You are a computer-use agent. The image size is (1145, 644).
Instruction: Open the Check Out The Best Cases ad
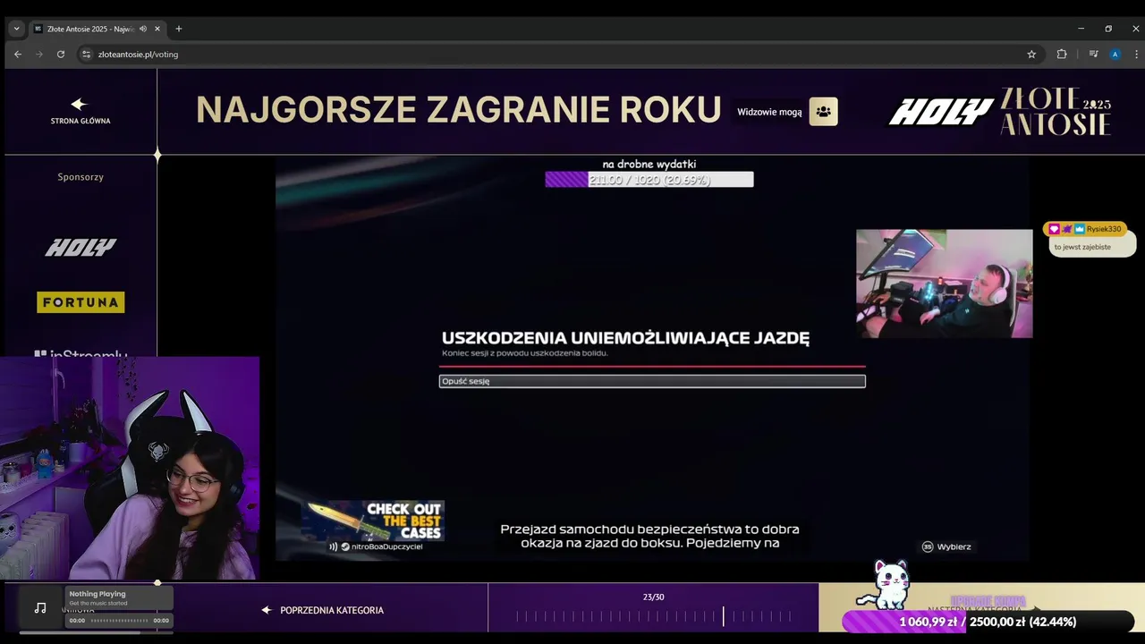(x=375, y=520)
